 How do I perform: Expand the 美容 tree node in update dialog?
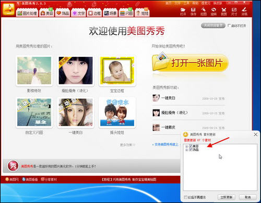click(186, 146)
